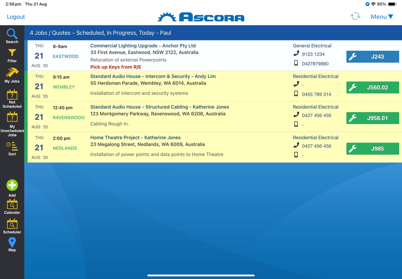Image resolution: width=402 pixels, height=279 pixels.
Task: Tap phone icon in Structured Cabling row
Action: (296, 115)
